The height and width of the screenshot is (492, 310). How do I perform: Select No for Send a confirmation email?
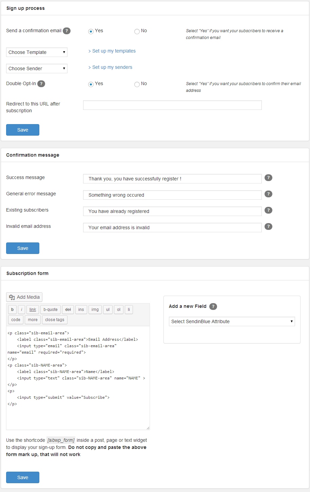(x=137, y=32)
